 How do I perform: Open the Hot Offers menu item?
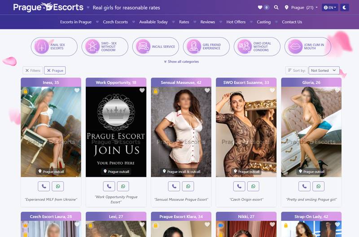pyautogui.click(x=236, y=22)
